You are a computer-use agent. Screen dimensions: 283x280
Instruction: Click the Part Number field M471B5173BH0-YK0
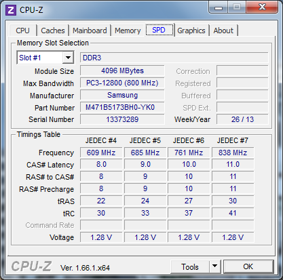pyautogui.click(x=122, y=107)
